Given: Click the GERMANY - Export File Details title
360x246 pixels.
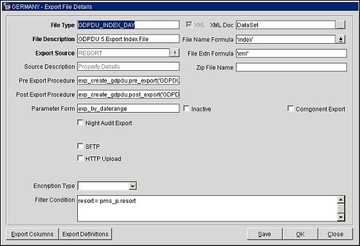Looking at the screenshot, I should [x=52, y=6].
